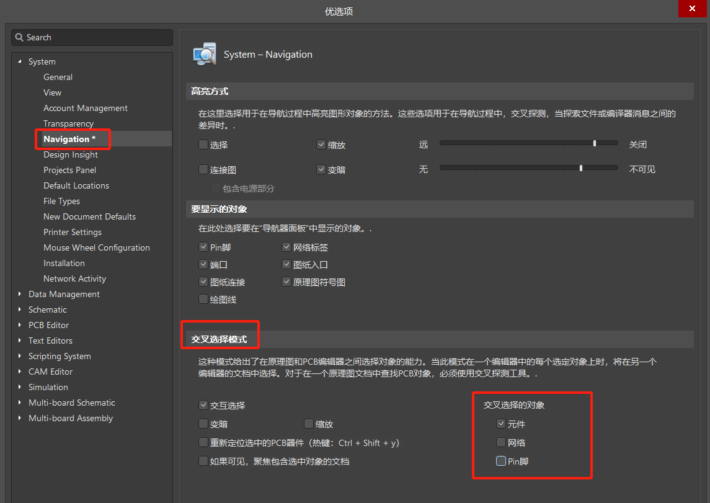Click the System Navigation page icon
The height and width of the screenshot is (503, 710).
click(204, 55)
